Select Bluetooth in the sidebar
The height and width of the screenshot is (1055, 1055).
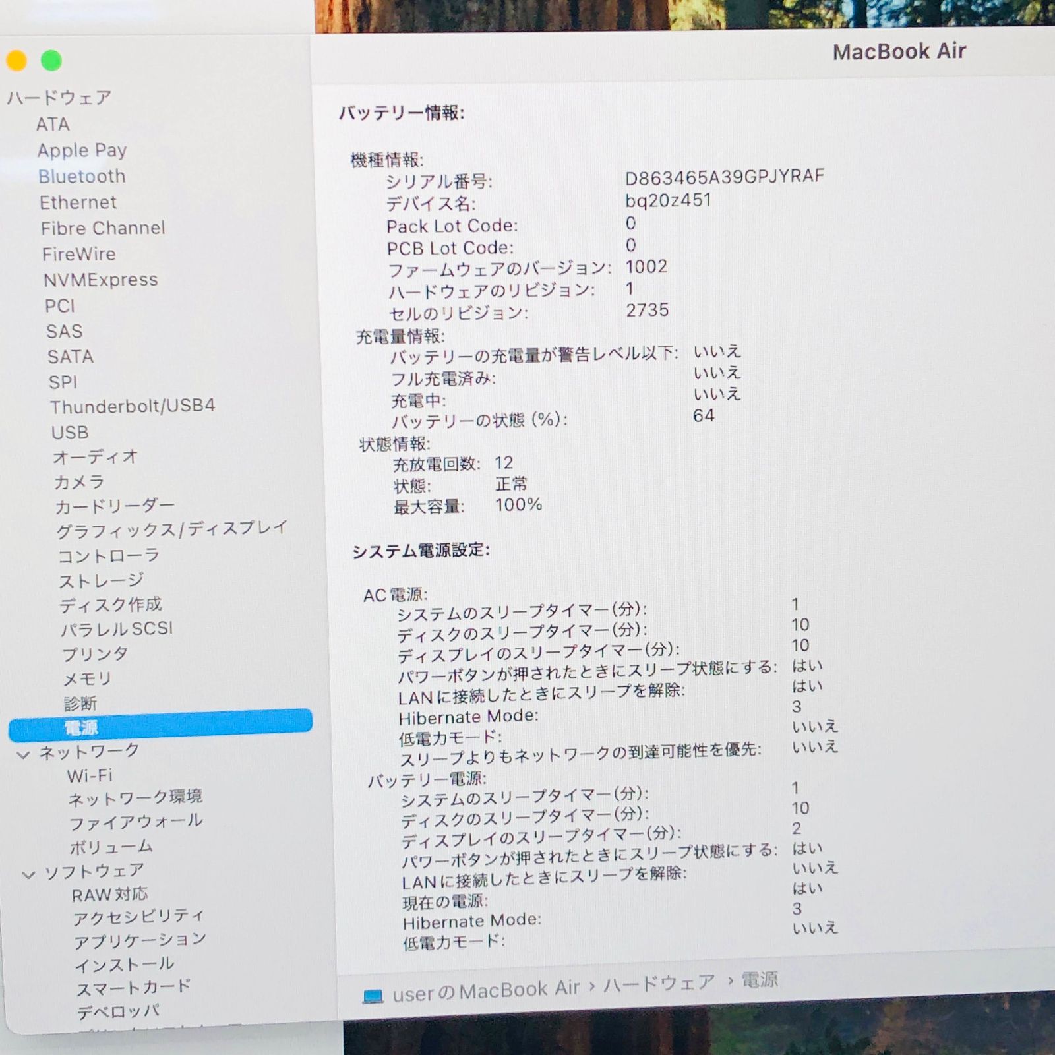(82, 176)
